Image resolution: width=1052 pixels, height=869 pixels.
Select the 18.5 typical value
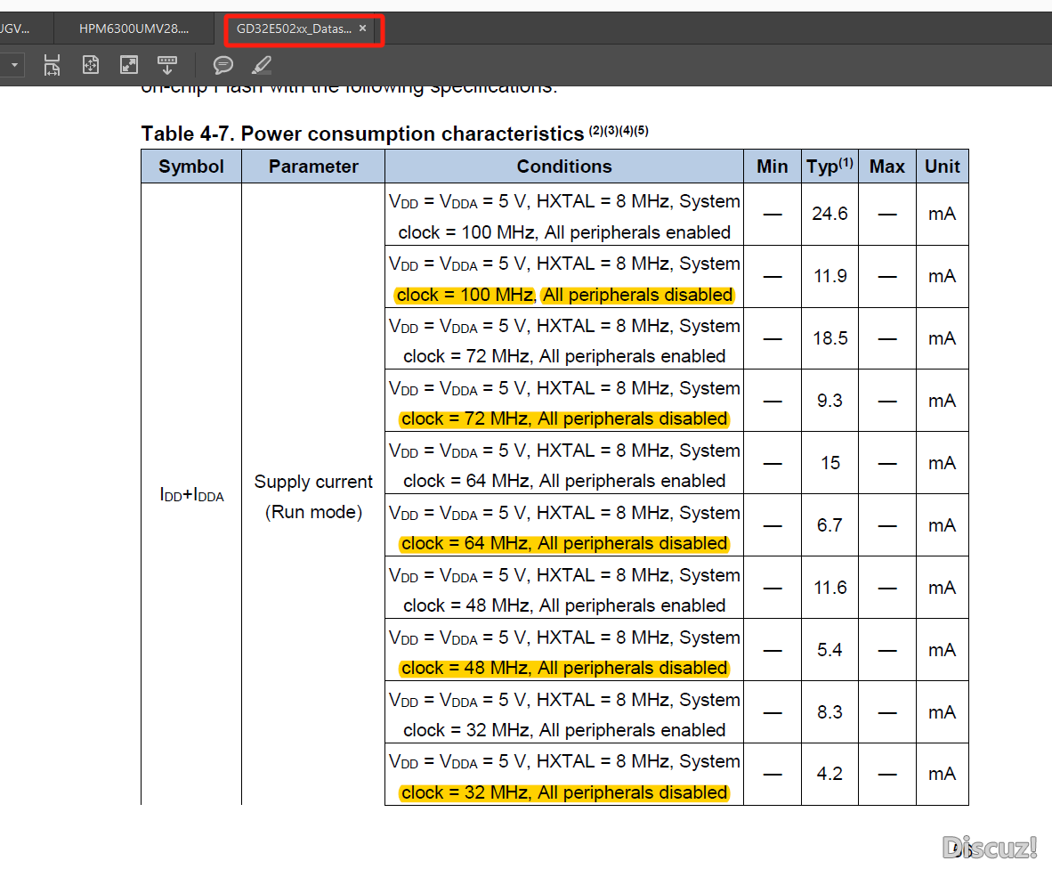[x=829, y=338]
